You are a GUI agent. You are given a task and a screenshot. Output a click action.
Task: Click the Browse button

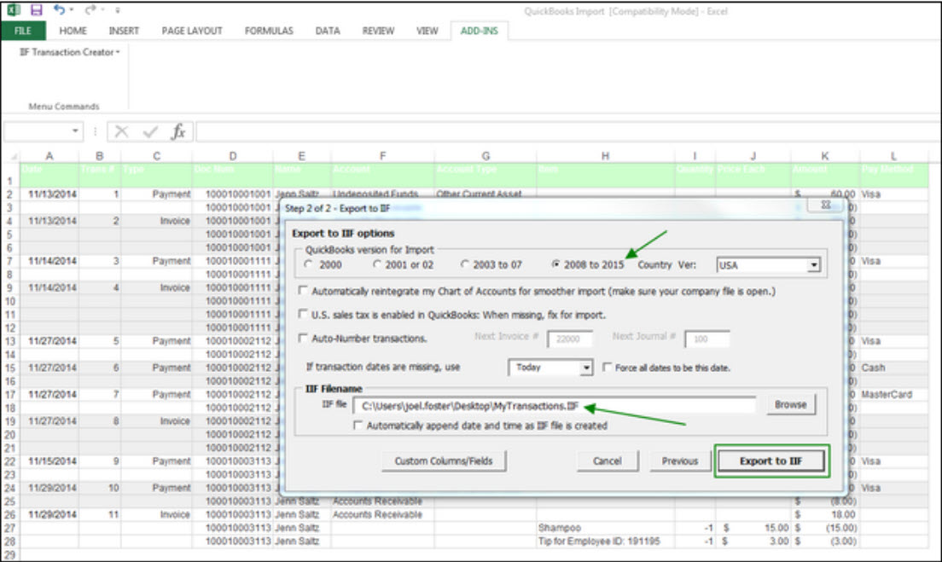click(x=791, y=405)
